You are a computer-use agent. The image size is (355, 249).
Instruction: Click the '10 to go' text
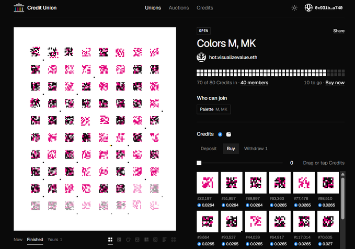coord(313,83)
